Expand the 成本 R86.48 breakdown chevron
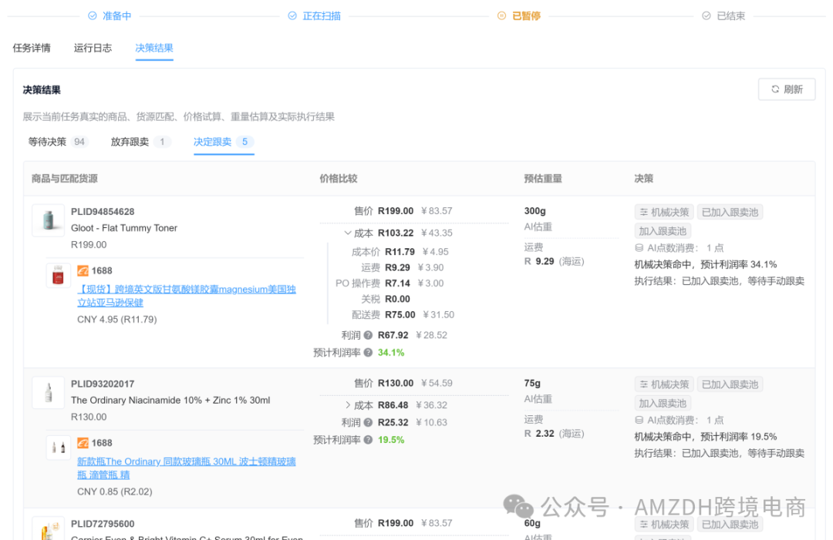Viewport: 833px width, 540px height. click(x=348, y=405)
